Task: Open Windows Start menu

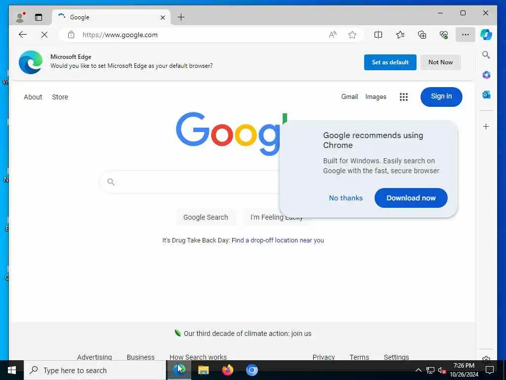Action: 12,370
